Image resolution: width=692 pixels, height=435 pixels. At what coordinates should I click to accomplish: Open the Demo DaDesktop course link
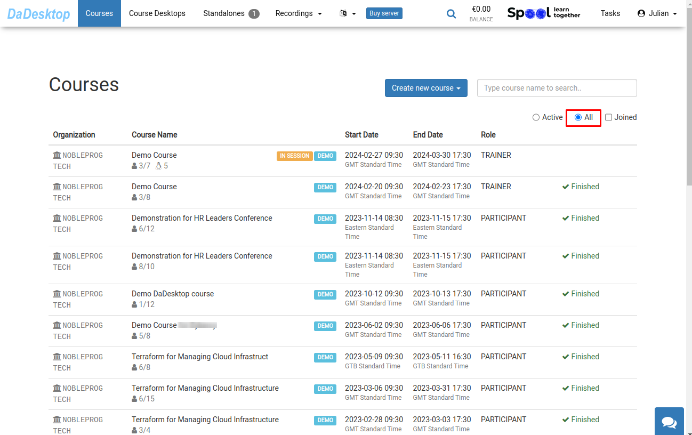point(173,294)
